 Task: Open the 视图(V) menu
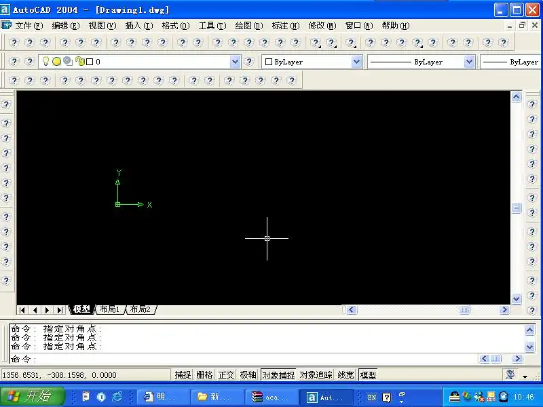pyautogui.click(x=102, y=26)
